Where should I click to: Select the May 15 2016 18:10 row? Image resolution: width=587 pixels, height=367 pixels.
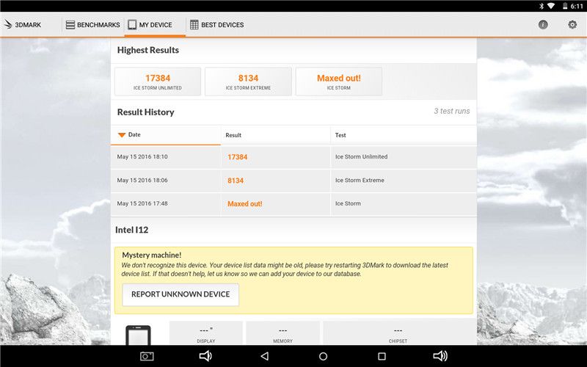pos(294,157)
